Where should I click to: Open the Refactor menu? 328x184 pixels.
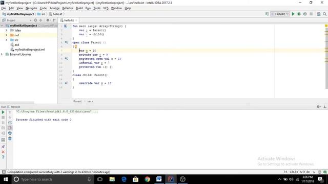(68, 8)
